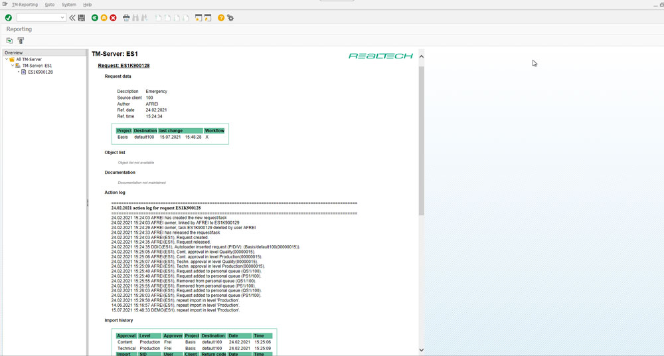Click the Return code column header
664x356 pixels.
coord(213,354)
